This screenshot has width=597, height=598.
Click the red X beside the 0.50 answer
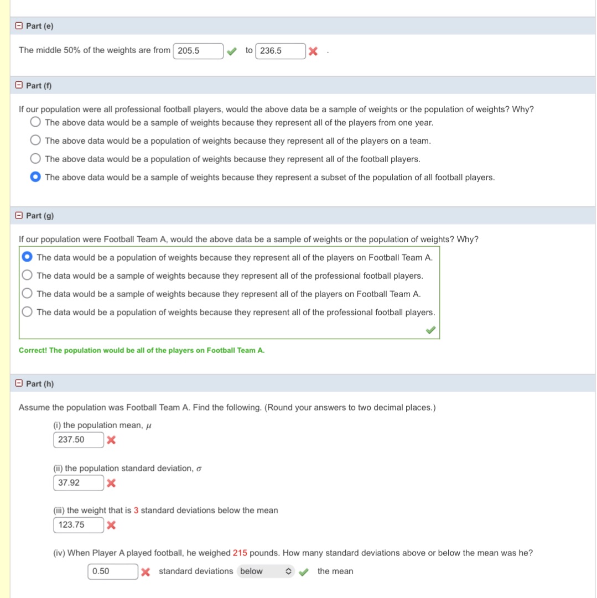(147, 571)
